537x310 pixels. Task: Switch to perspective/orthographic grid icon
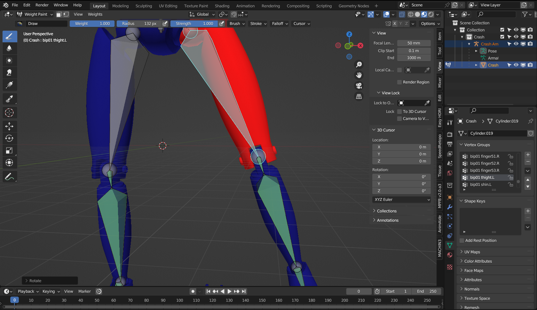(359, 96)
